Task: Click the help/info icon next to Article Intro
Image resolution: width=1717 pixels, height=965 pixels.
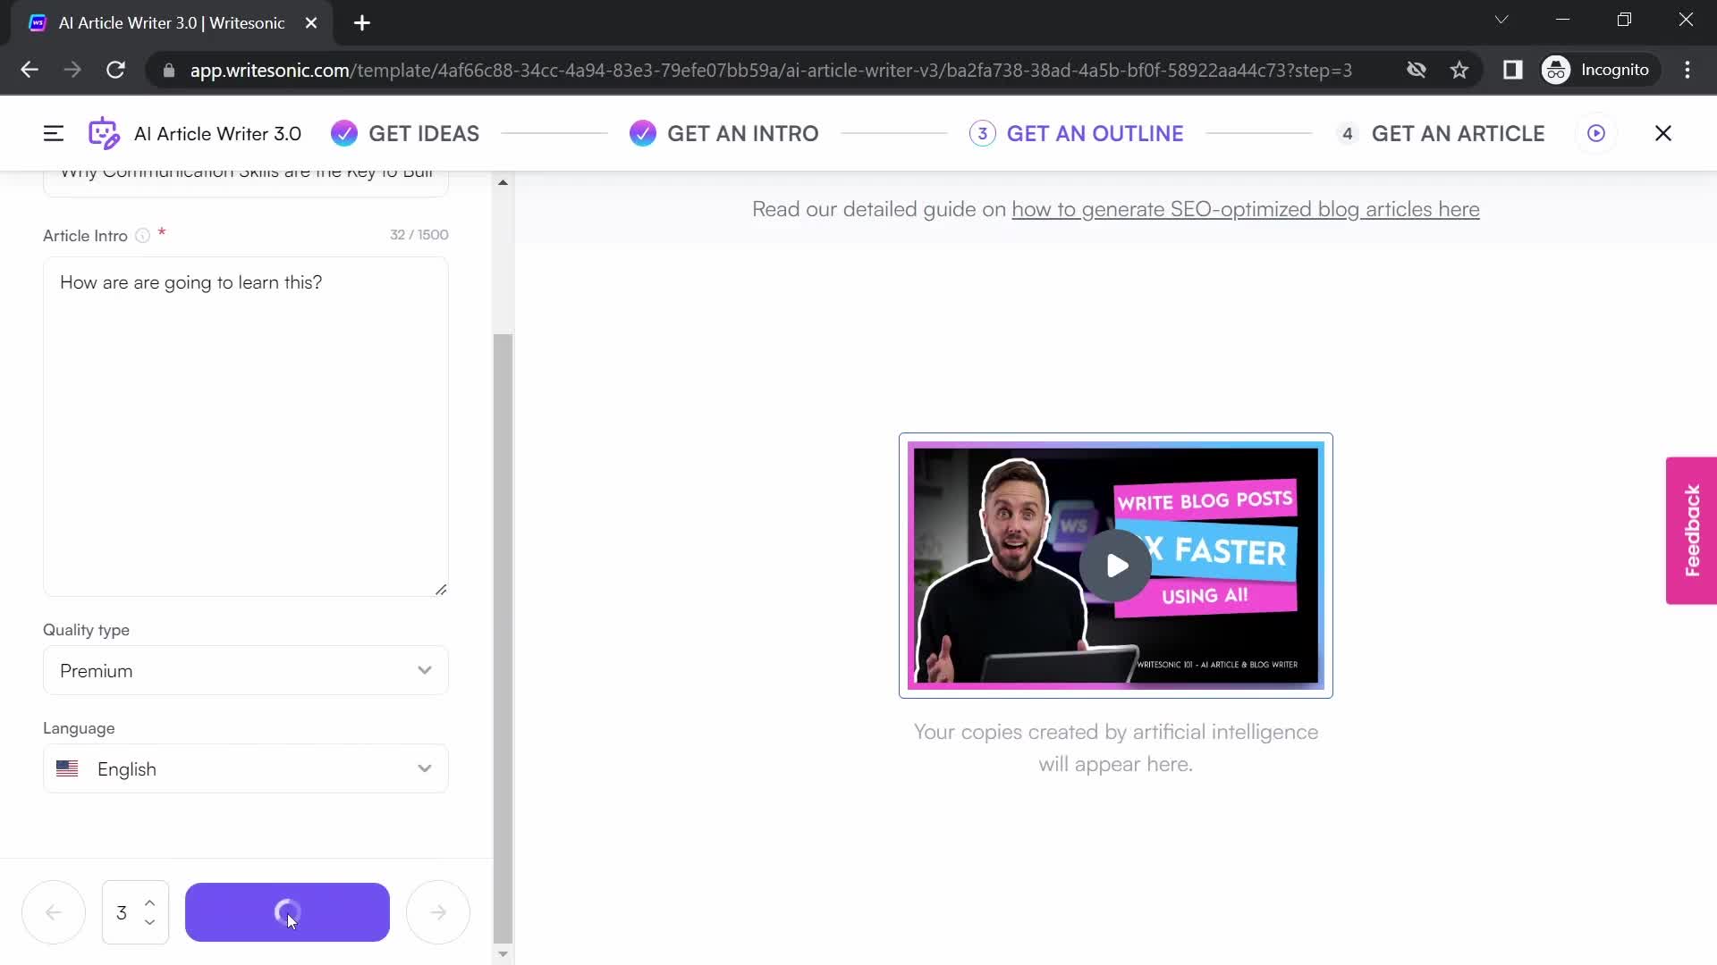Action: 143,236
